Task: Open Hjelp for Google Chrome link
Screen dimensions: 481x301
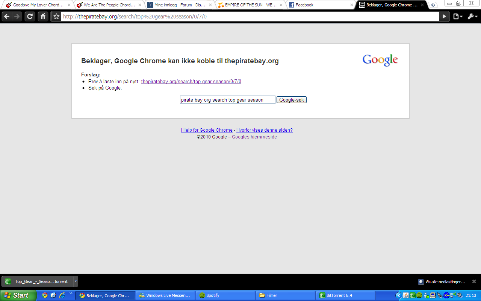Action: point(207,130)
